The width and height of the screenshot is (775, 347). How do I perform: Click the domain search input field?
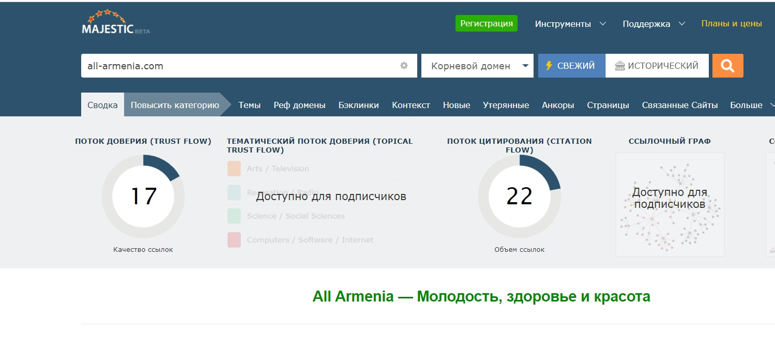249,66
